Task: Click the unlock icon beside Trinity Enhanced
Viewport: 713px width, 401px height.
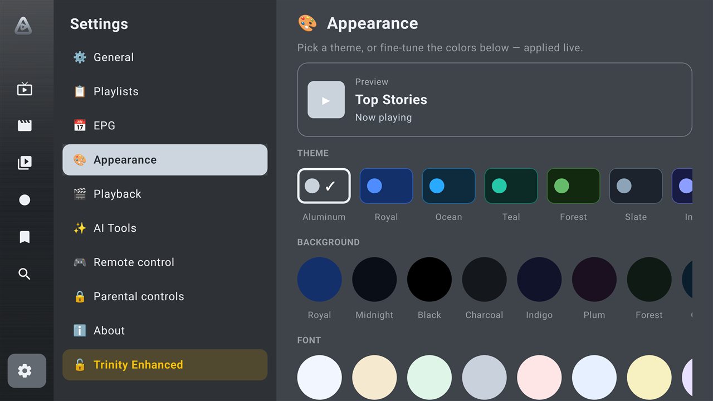Action: 80,365
